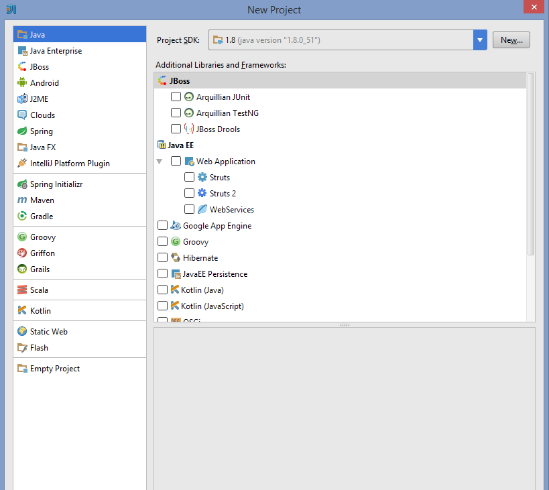
Task: Click the Java Enterprise icon in sidebar
Action: point(22,51)
